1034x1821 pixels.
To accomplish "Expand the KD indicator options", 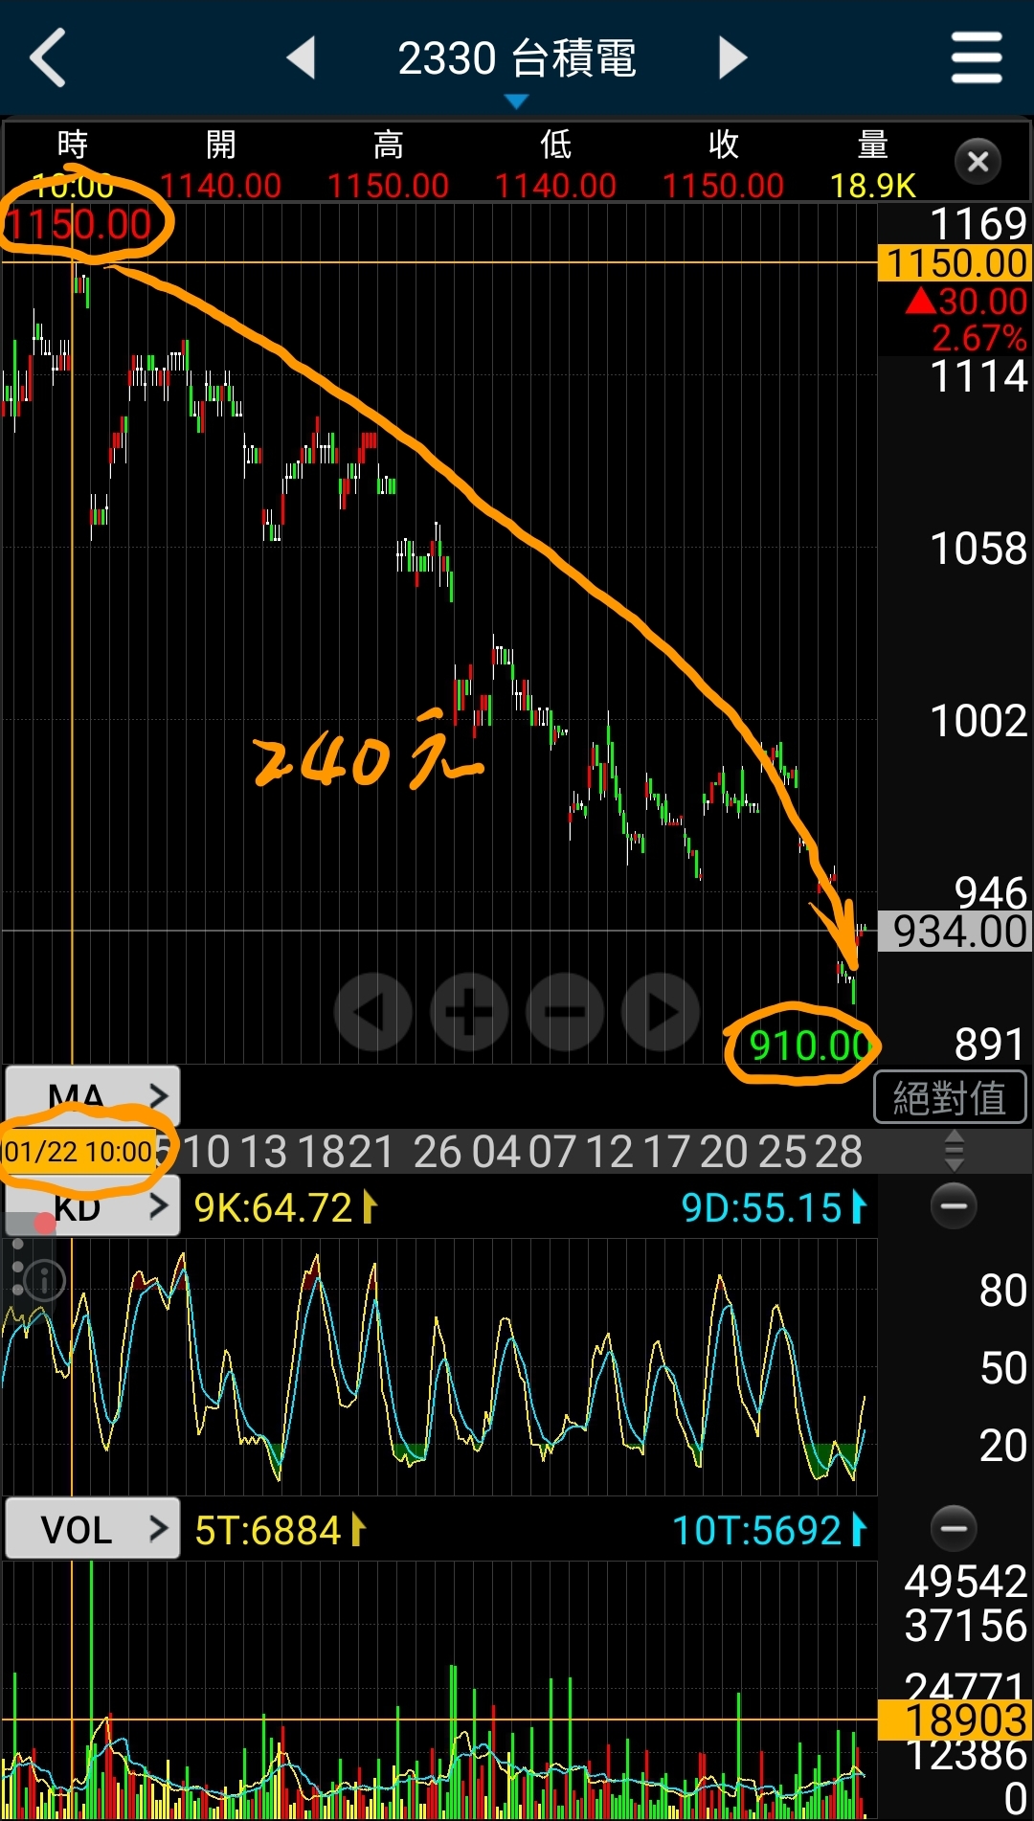I will 105,1208.
